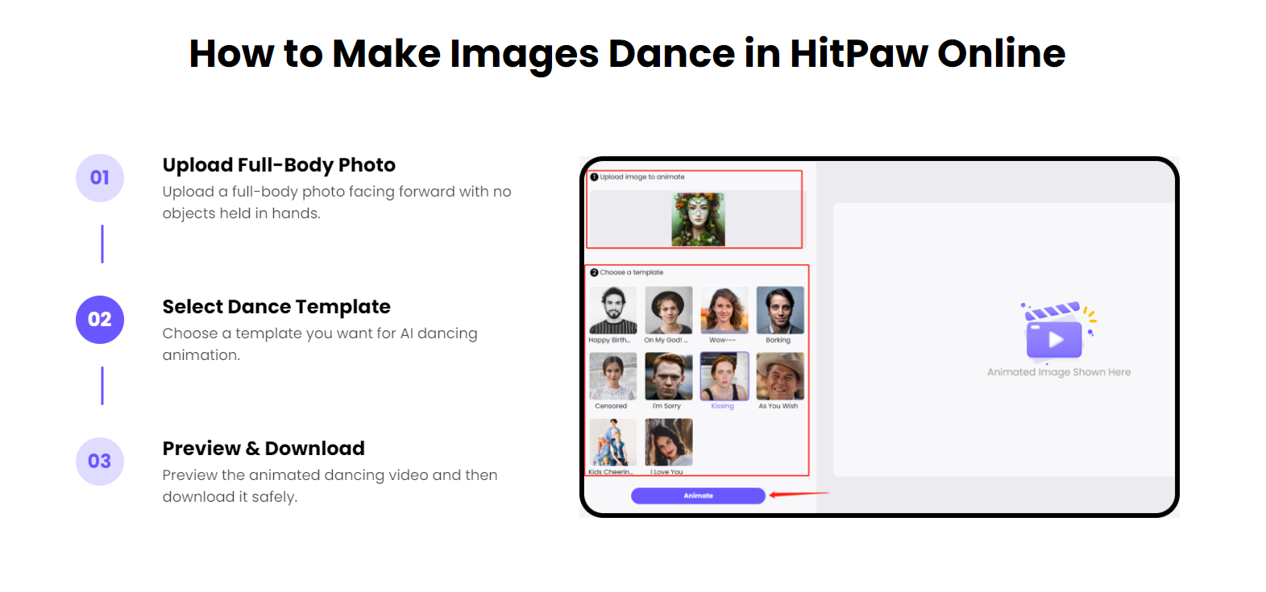Choose the I Love You template thumbnail

(x=668, y=442)
